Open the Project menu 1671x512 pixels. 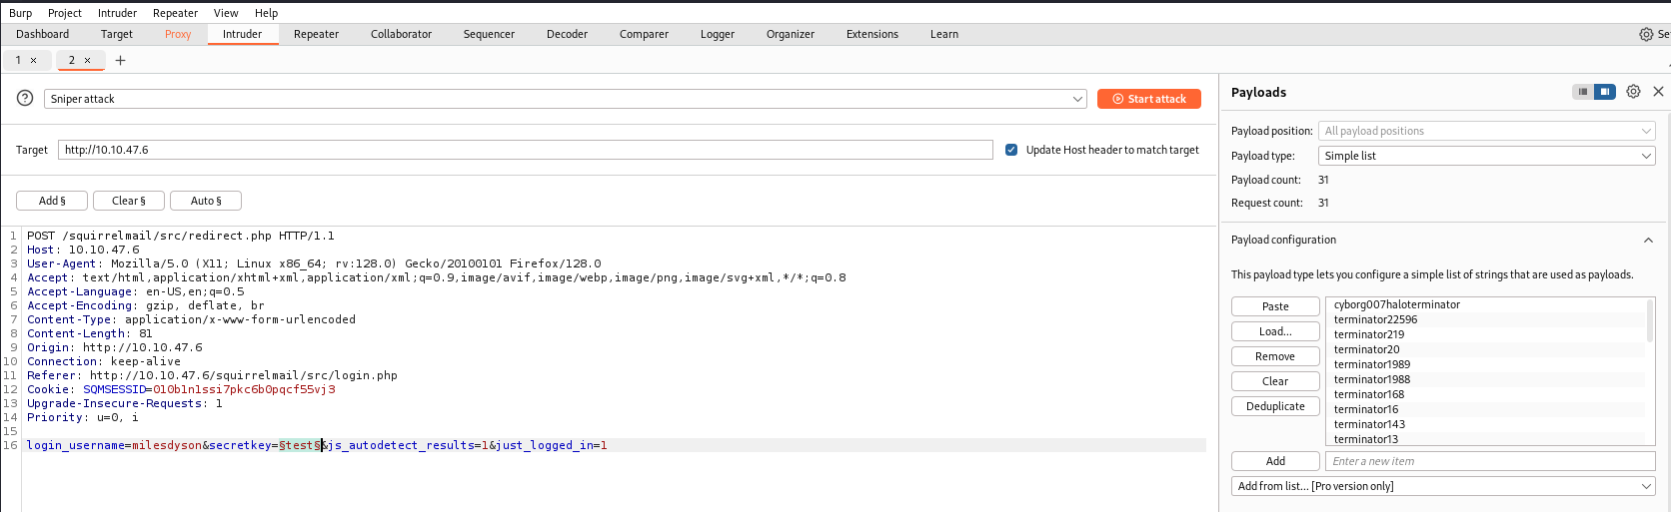click(x=65, y=13)
